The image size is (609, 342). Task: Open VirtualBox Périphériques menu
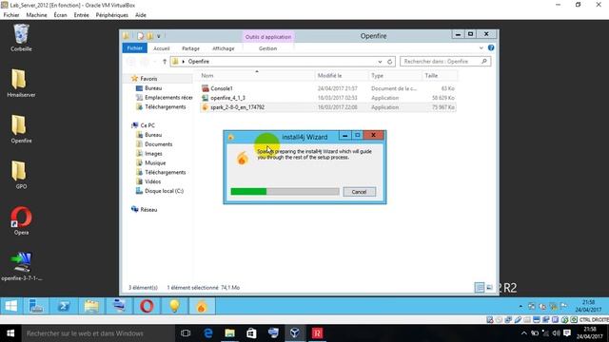point(112,15)
